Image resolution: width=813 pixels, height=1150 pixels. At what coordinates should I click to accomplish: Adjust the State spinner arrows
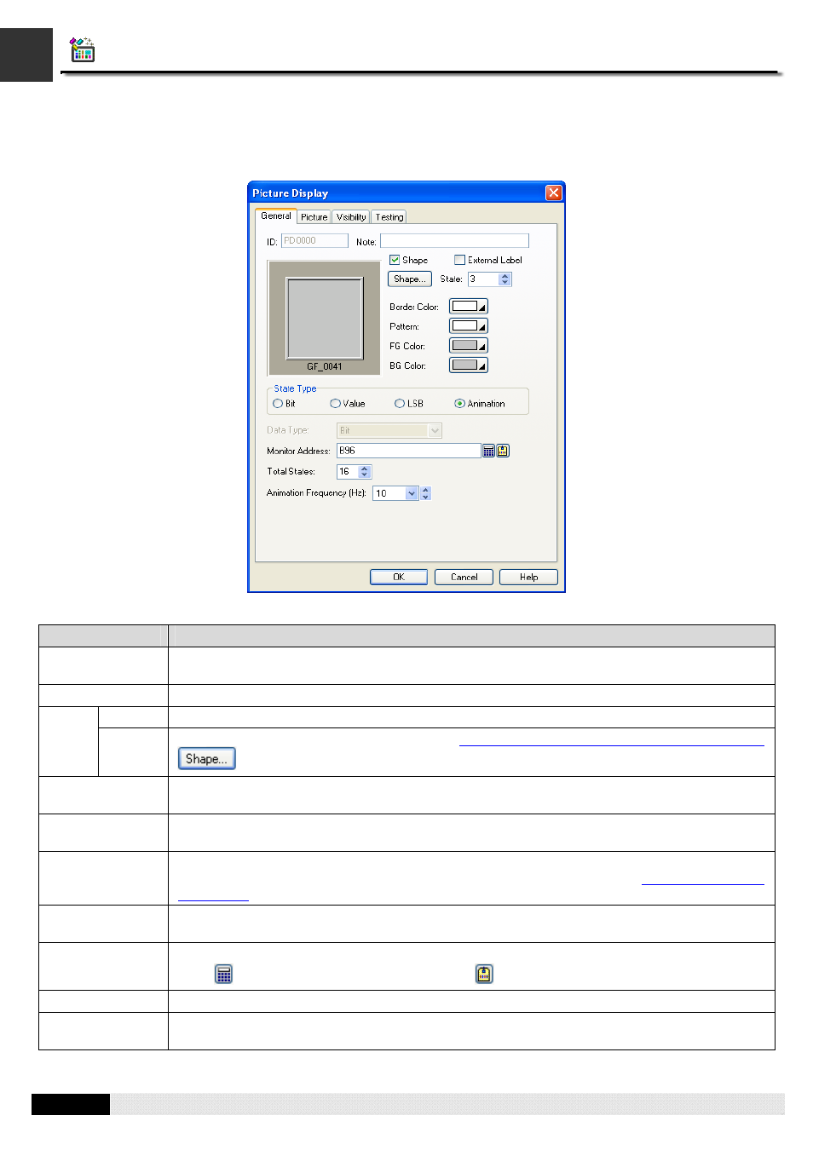[505, 279]
